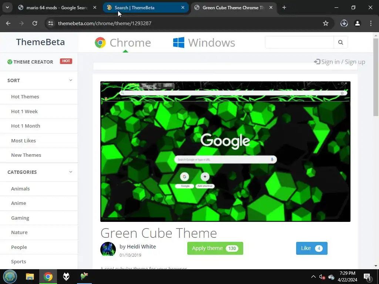379x284 pixels.
Task: Click the ThemeBeta search input field
Action: 299,42
